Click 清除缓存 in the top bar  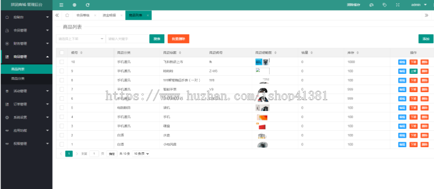[353, 5]
